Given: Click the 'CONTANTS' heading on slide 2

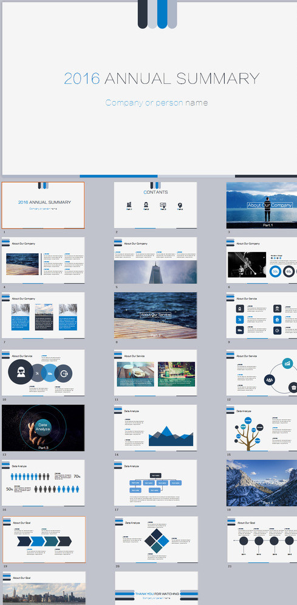Looking at the screenshot, I should coord(155,192).
